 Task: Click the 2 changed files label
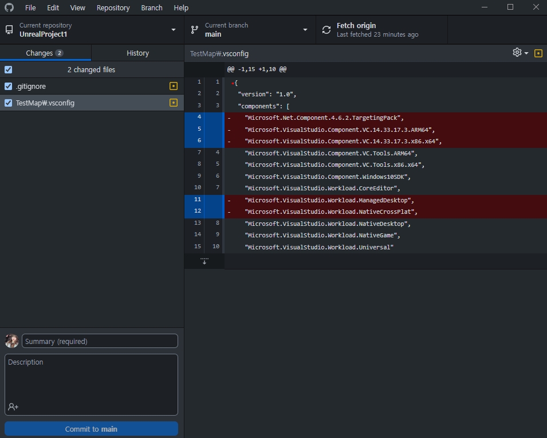pos(92,69)
